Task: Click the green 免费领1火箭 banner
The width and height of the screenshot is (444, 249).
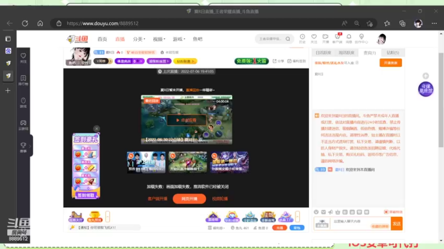Action: coord(251,61)
